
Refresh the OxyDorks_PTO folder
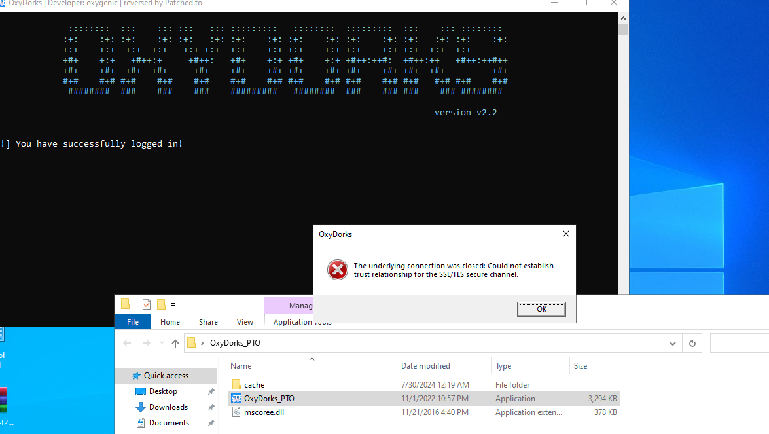point(692,343)
